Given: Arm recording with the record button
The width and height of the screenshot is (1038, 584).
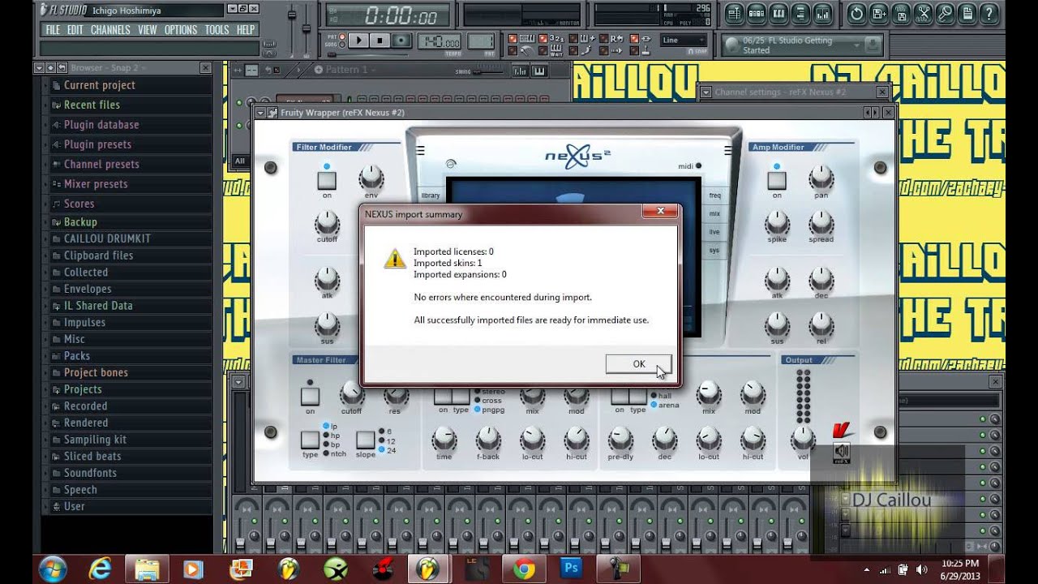Looking at the screenshot, I should pyautogui.click(x=401, y=41).
